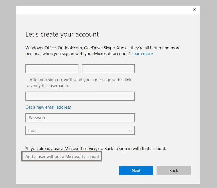Click the gray backdrop outside the dialog
217x188 pixels.
[8, 94]
